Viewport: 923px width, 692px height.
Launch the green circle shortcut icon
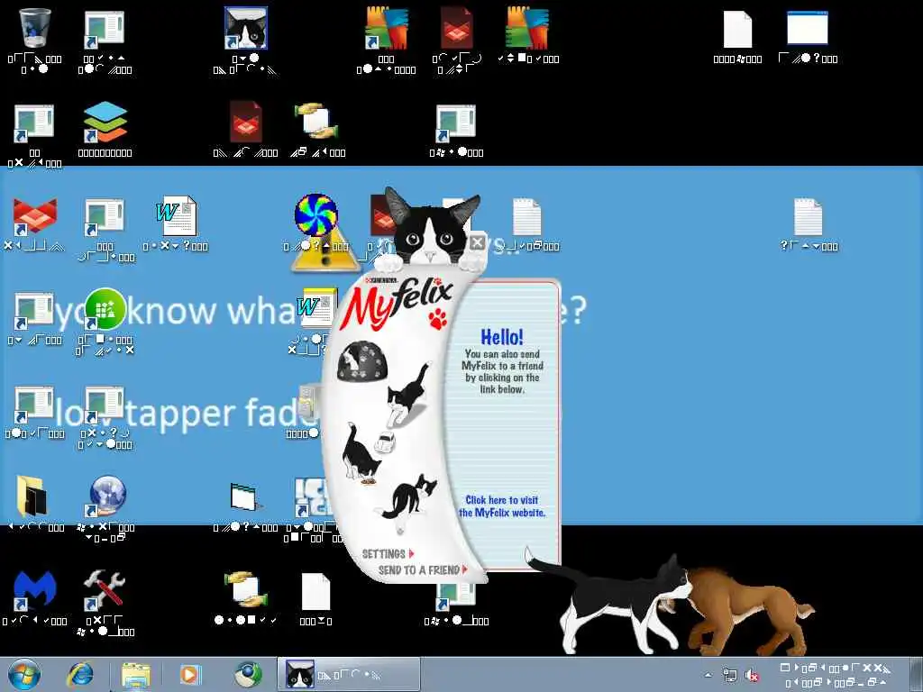click(105, 309)
